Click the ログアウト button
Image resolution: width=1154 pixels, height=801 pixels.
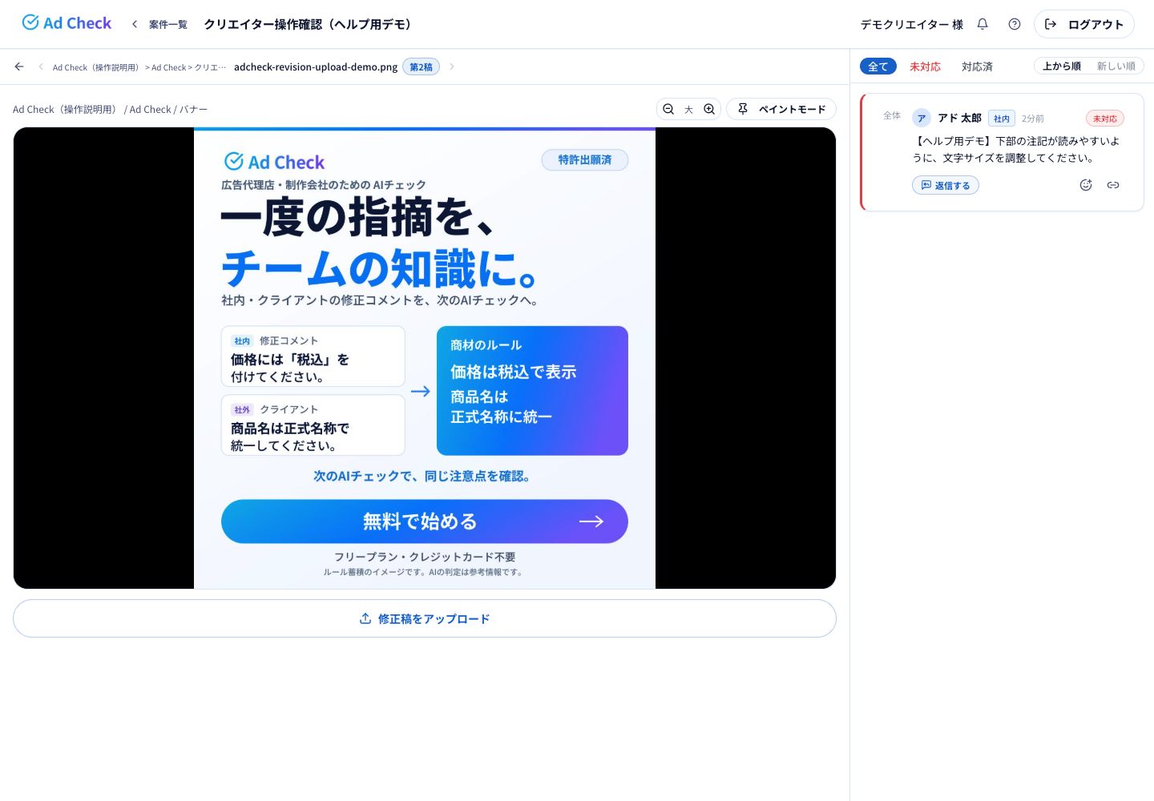[1084, 24]
